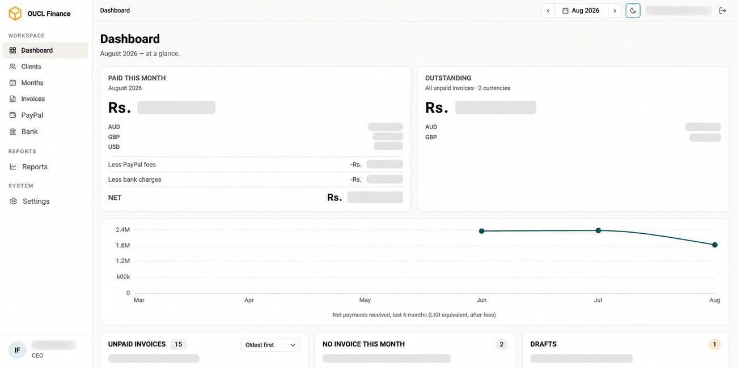Screen dimensions: 737x368
Task: Open the Clients page
Action: coord(45,67)
